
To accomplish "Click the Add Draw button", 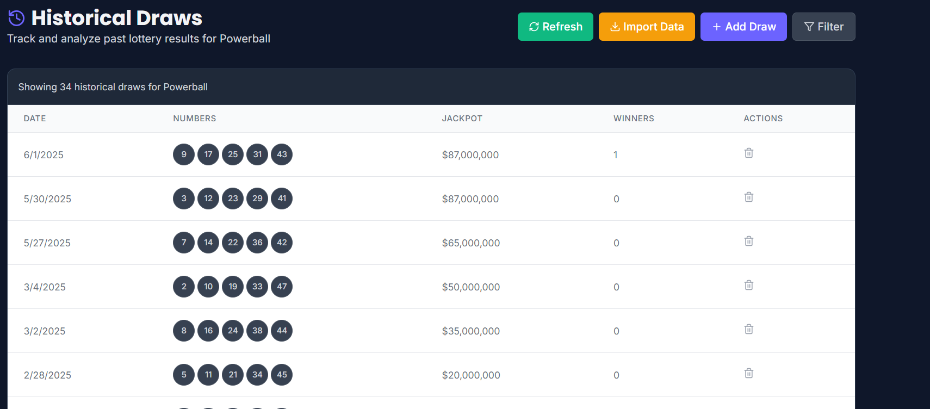I will [x=743, y=27].
